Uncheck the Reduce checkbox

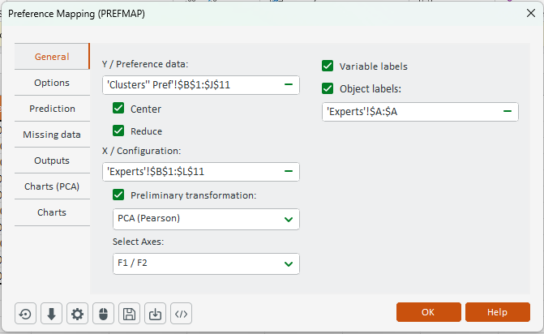118,131
